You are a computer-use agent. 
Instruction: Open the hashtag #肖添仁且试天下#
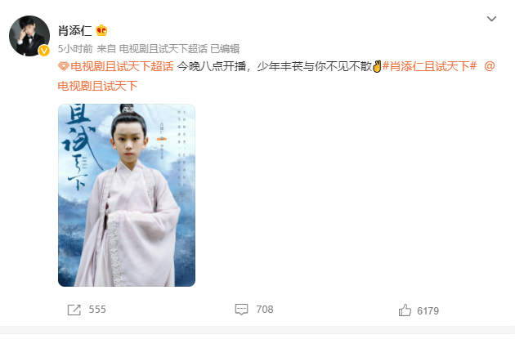429,67
